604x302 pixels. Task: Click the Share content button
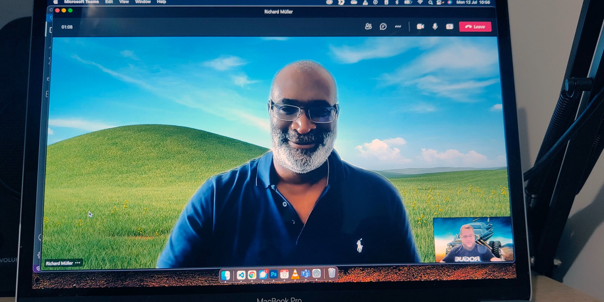[449, 27]
